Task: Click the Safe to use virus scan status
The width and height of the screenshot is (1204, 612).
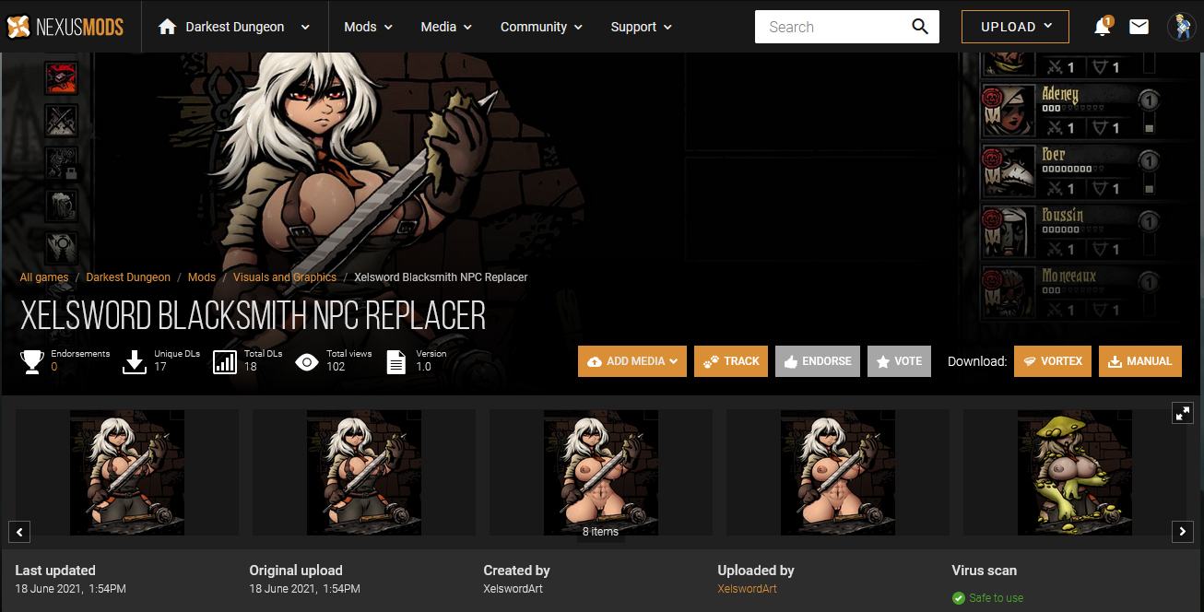Action: click(x=996, y=598)
